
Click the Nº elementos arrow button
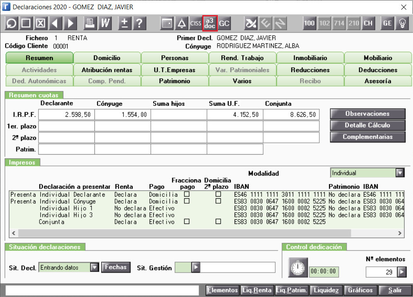point(402,272)
